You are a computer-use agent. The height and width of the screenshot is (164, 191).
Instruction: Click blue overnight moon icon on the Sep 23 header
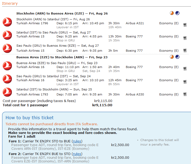point(177,57)
